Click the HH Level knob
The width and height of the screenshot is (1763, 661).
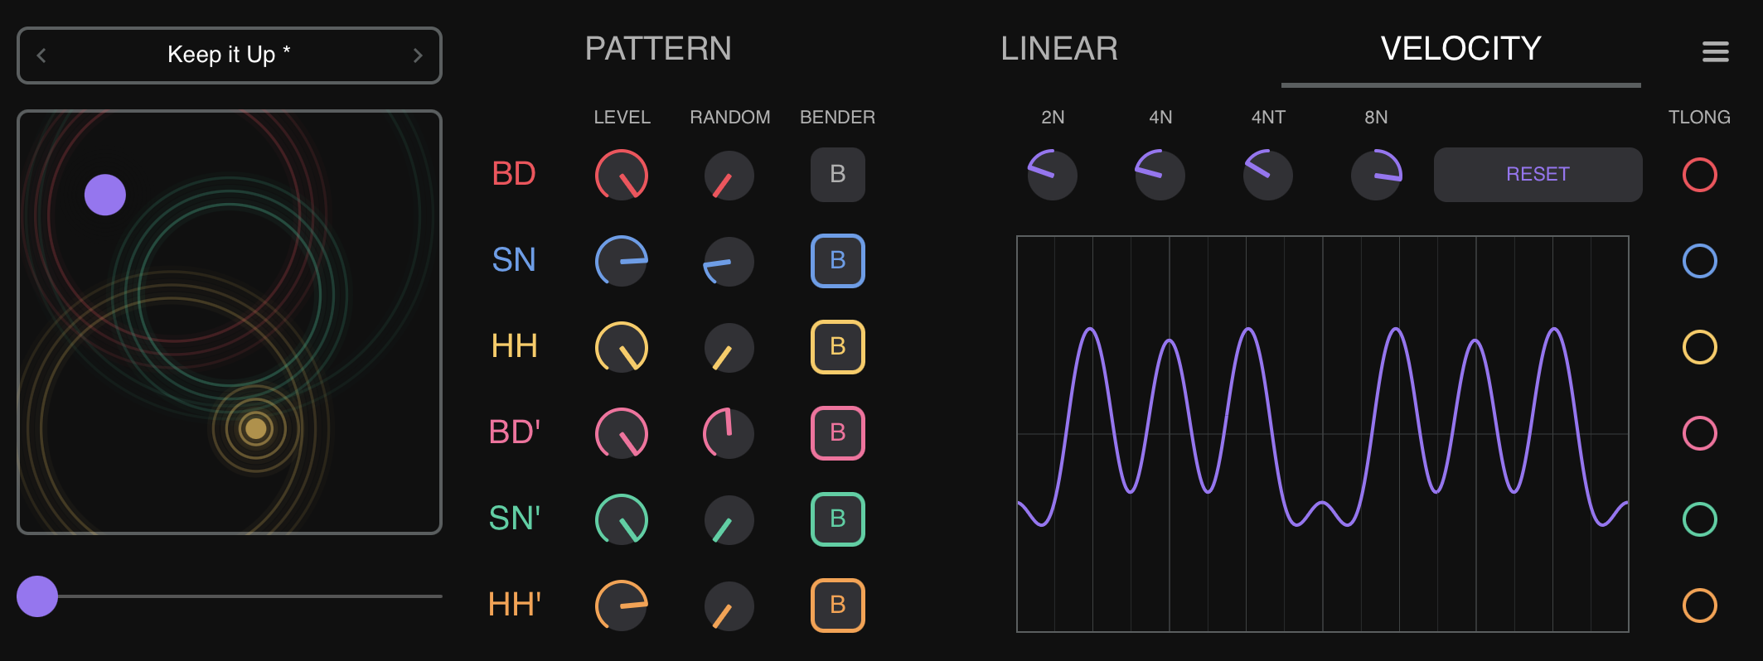click(x=621, y=347)
